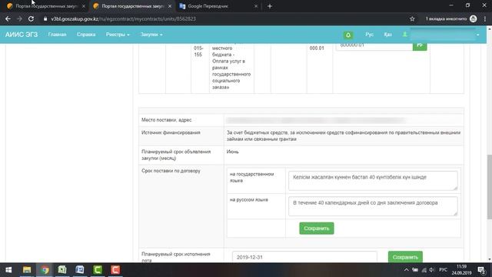Click the Russian language delivery term textarea
492x277 pixels.
coord(373,206)
